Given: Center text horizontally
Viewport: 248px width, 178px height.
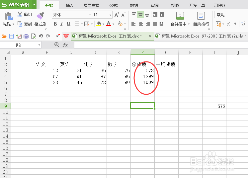Looking at the screenshot, I should (141, 24).
